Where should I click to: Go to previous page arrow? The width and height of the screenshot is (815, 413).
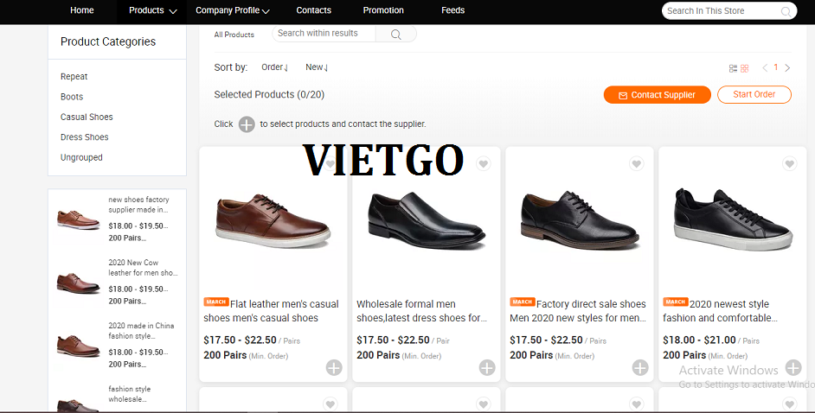pyautogui.click(x=765, y=67)
